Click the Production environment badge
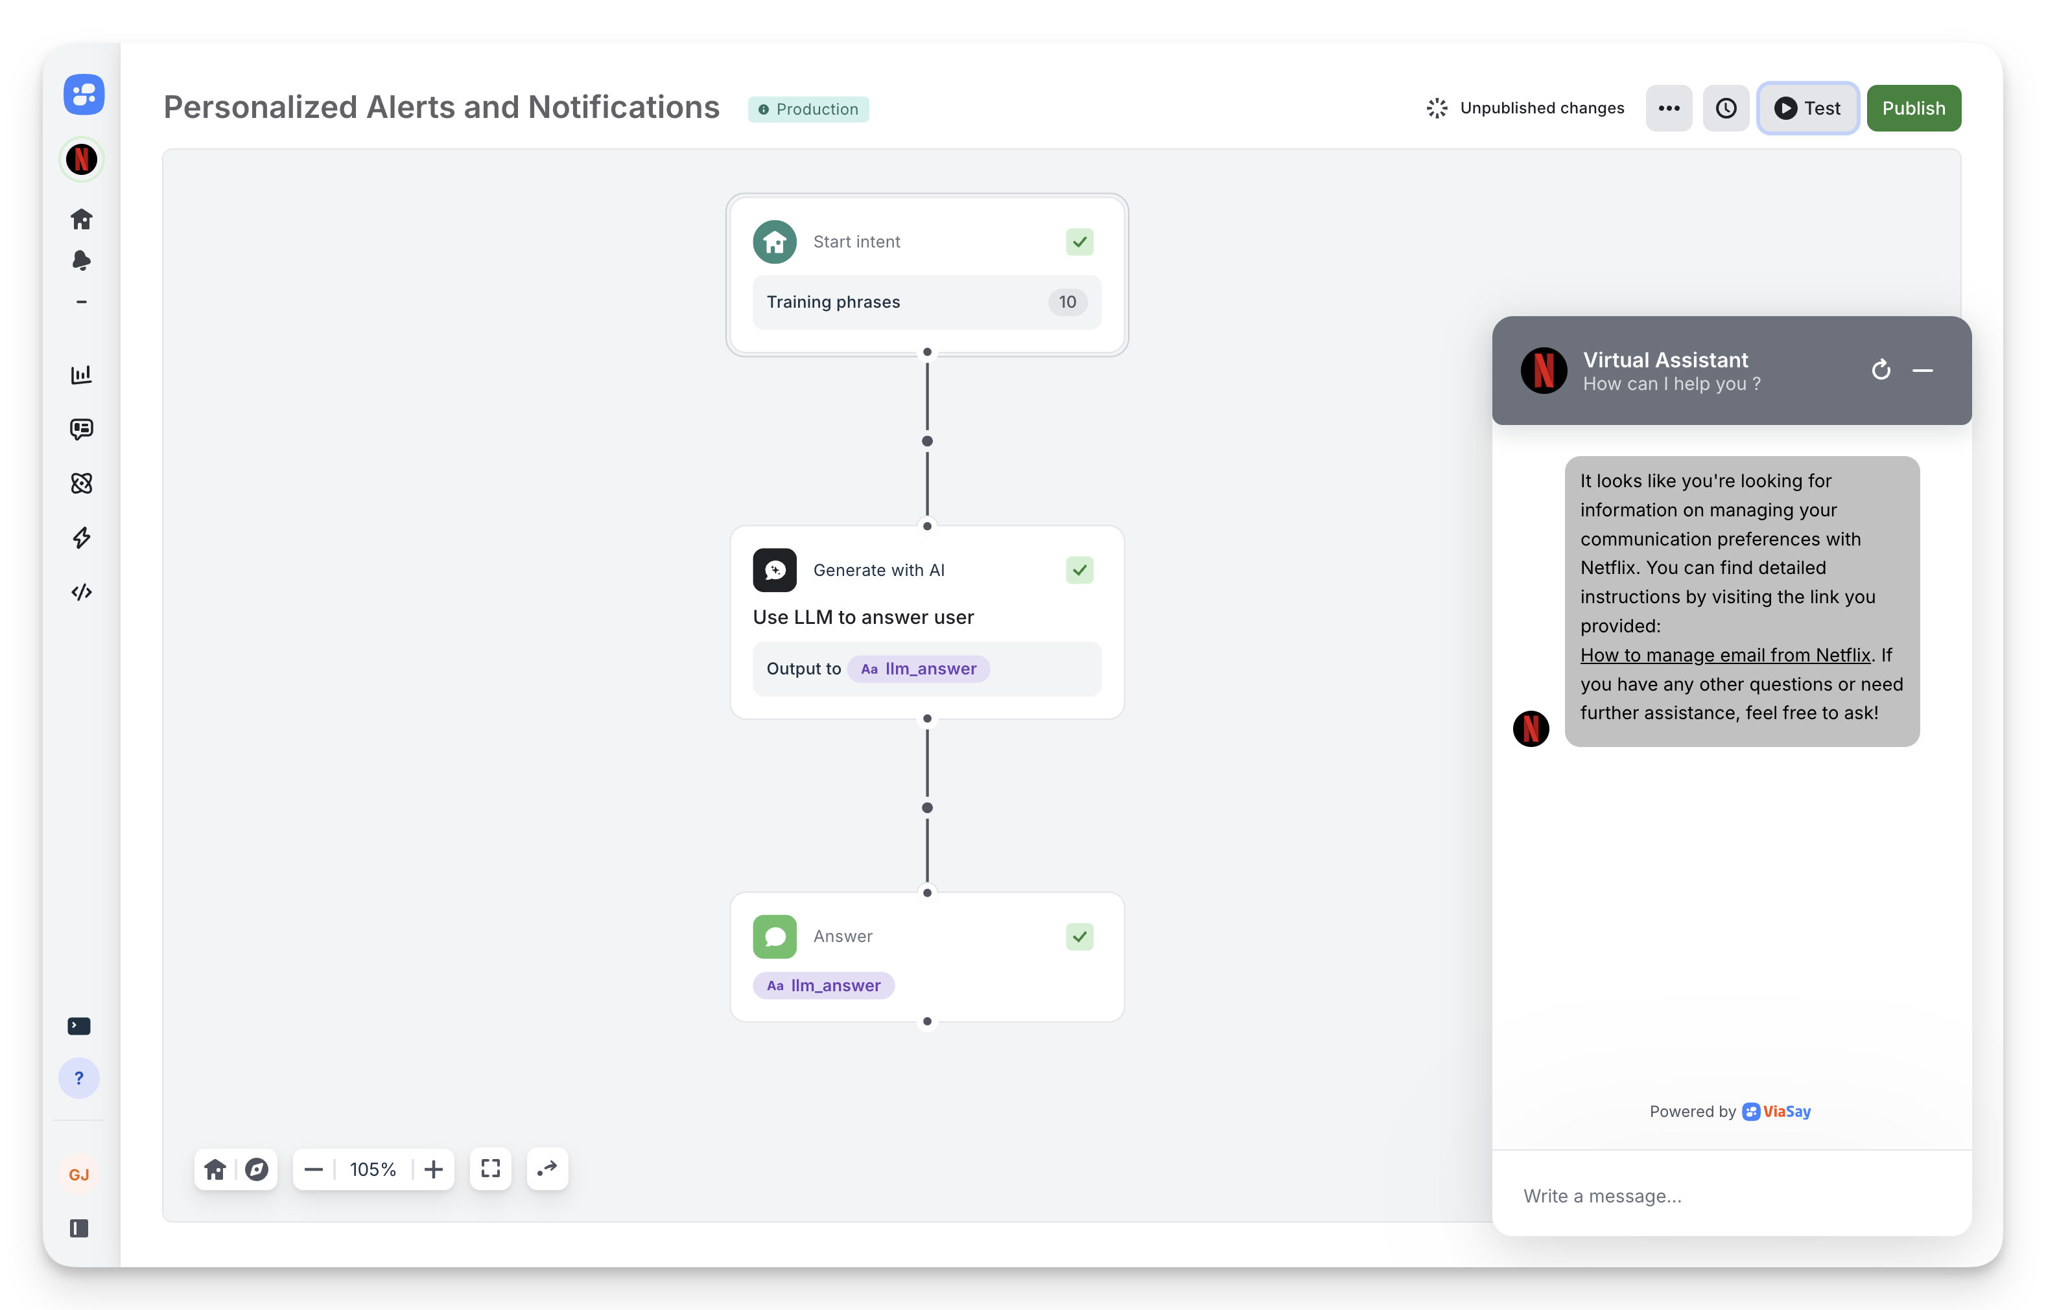Screen dimensions: 2046x1310 pyautogui.click(x=808, y=109)
